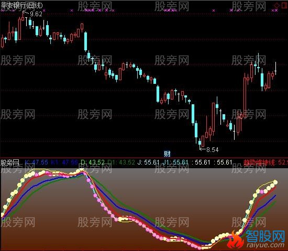
Task: Click the J1: 55.61 indicator value
Action: coord(175,162)
